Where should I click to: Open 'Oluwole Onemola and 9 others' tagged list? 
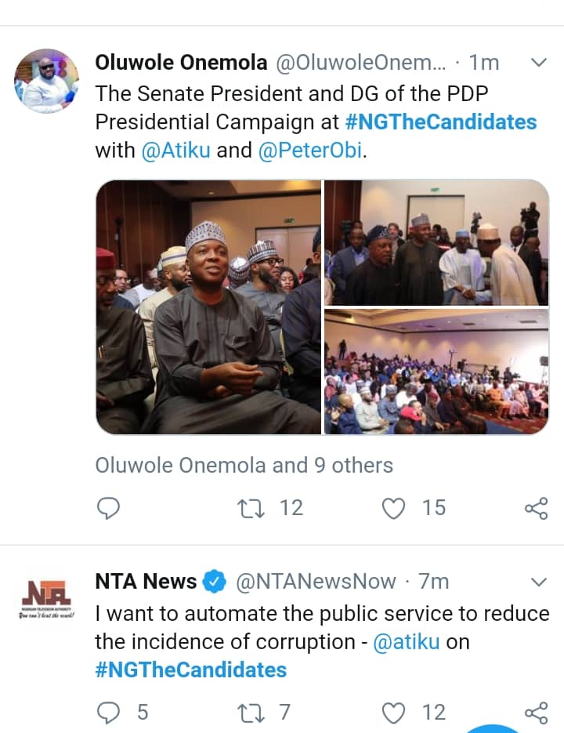coord(244,465)
